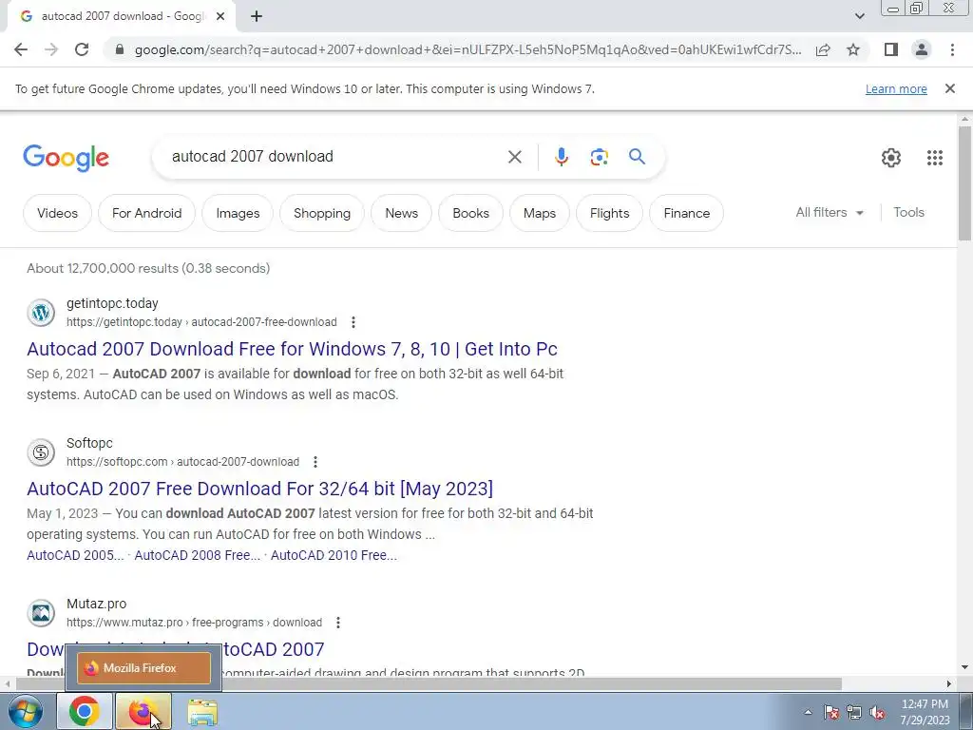Screen dimensions: 973x730
Task: Click the mutaz.pro URL breadcrumb
Action: tap(194, 623)
